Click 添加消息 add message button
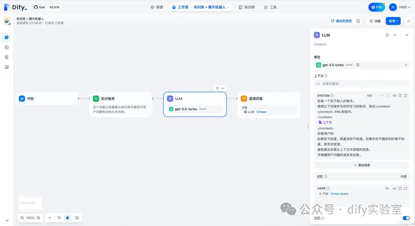Viewport: 415px width, 226px height. pos(362,165)
